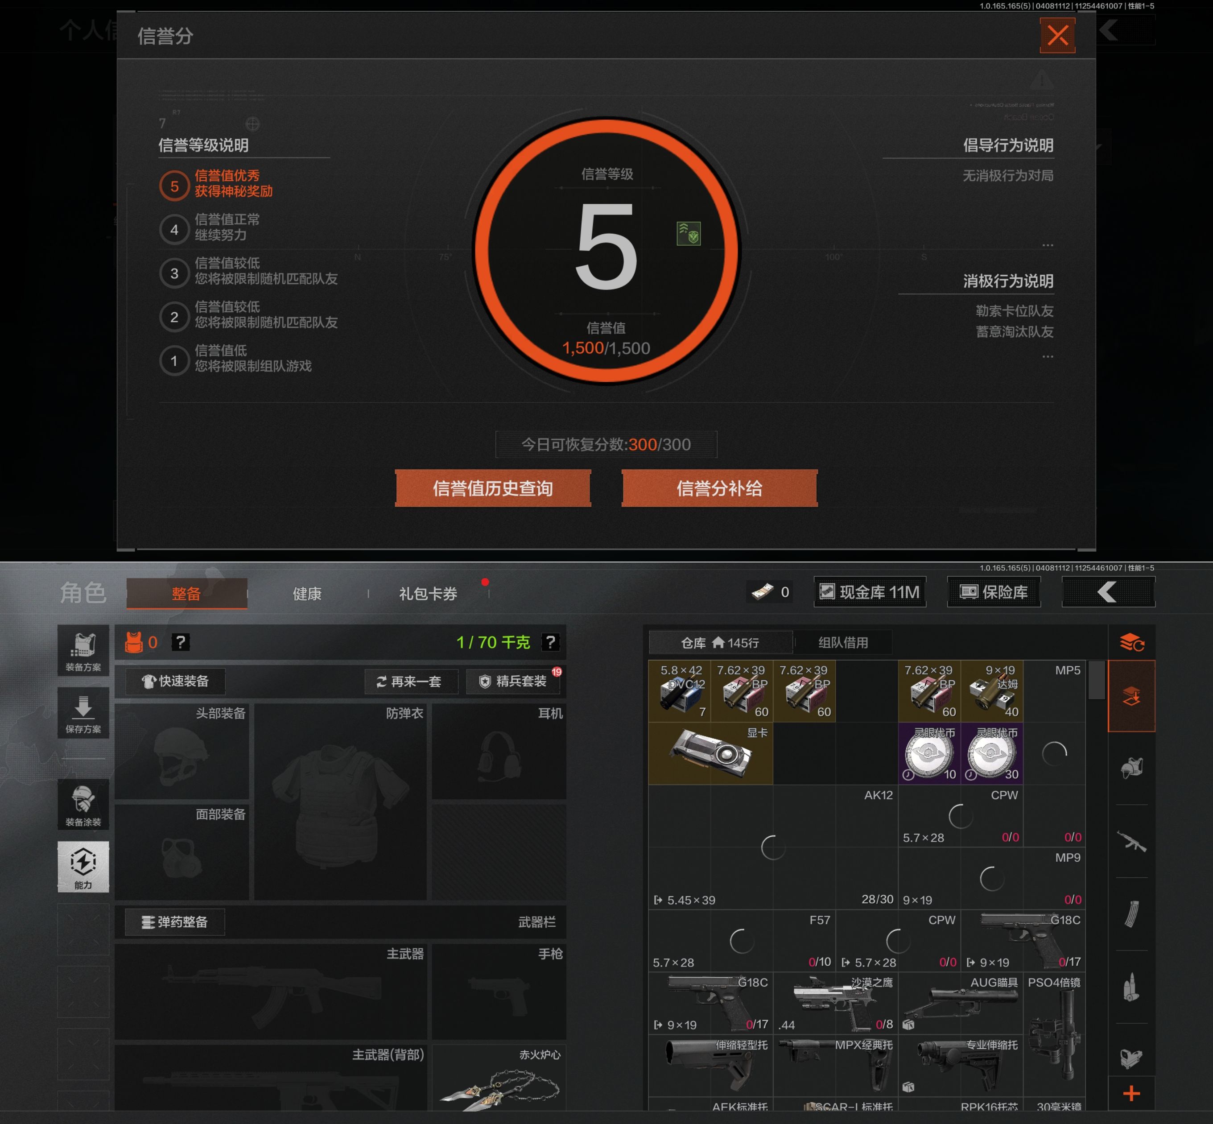This screenshot has height=1124, width=1213.
Task: Click the warehouse inventory scrollbar thumb
Action: click(x=1096, y=679)
